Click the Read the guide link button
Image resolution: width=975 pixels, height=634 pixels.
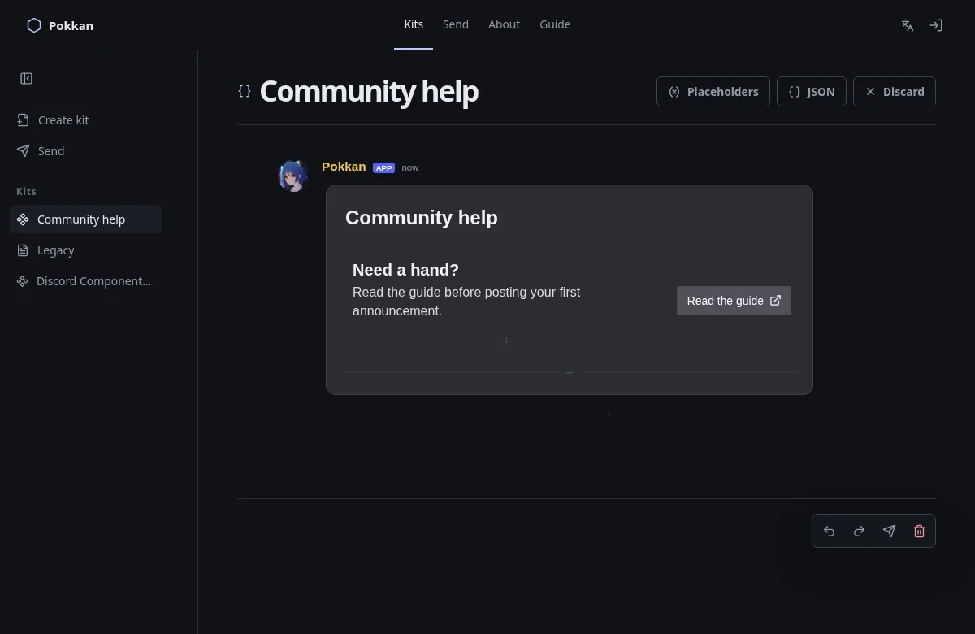tap(734, 301)
